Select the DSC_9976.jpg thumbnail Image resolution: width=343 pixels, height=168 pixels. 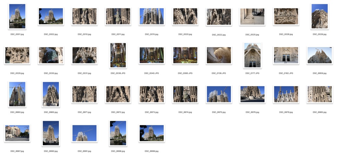pos(252,95)
